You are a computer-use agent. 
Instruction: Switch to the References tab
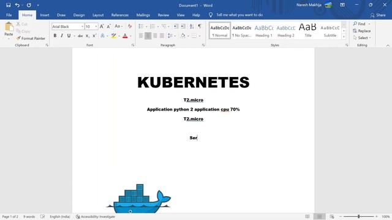[120, 15]
